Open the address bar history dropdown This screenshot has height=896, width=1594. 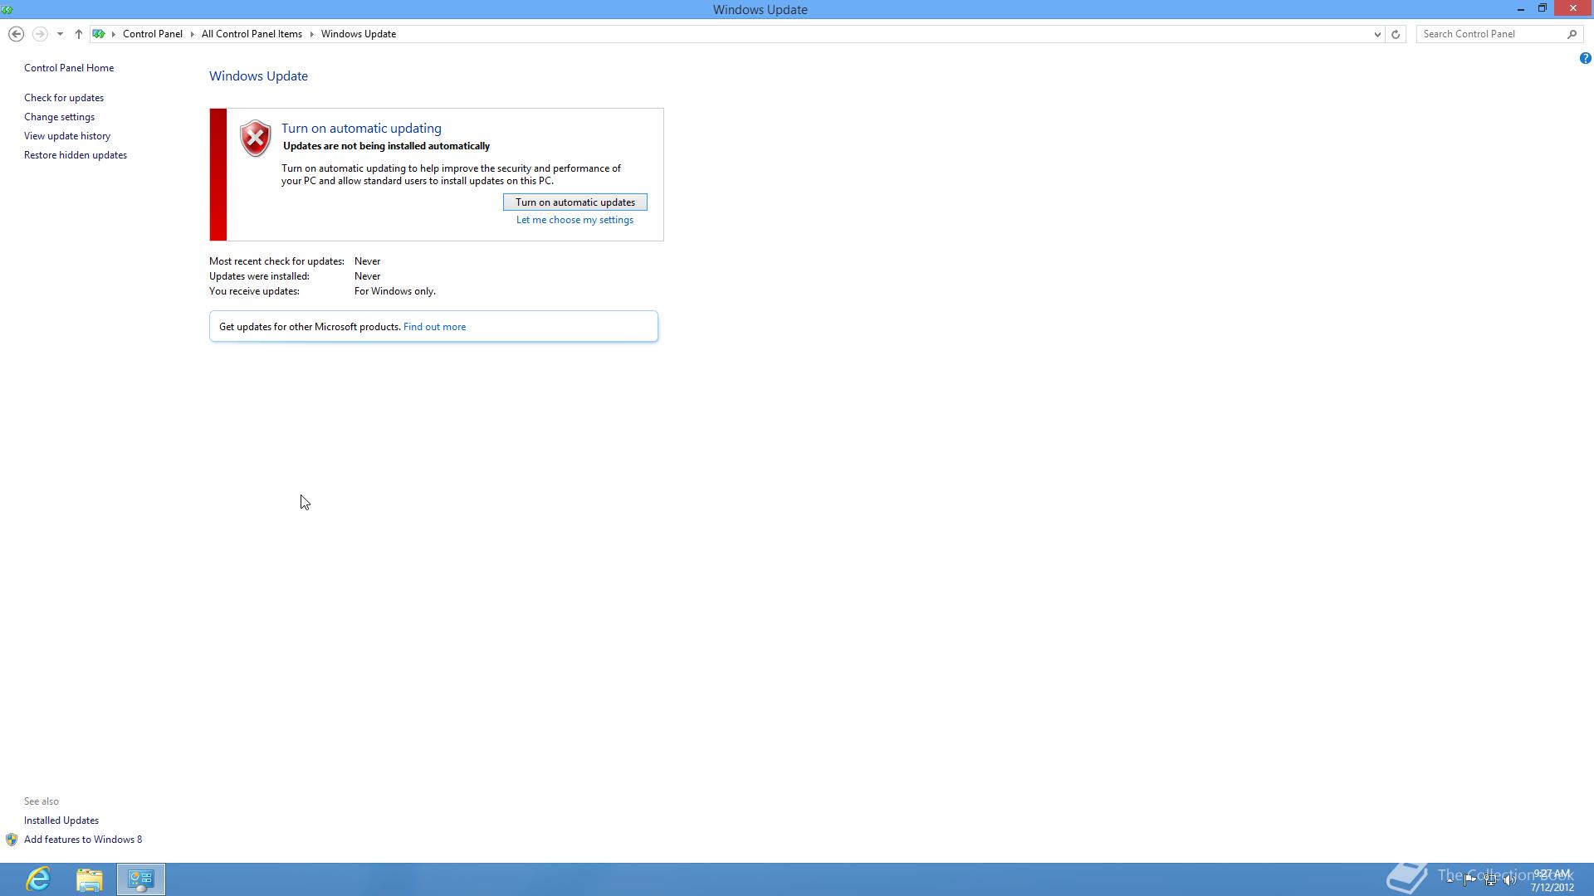(1377, 34)
